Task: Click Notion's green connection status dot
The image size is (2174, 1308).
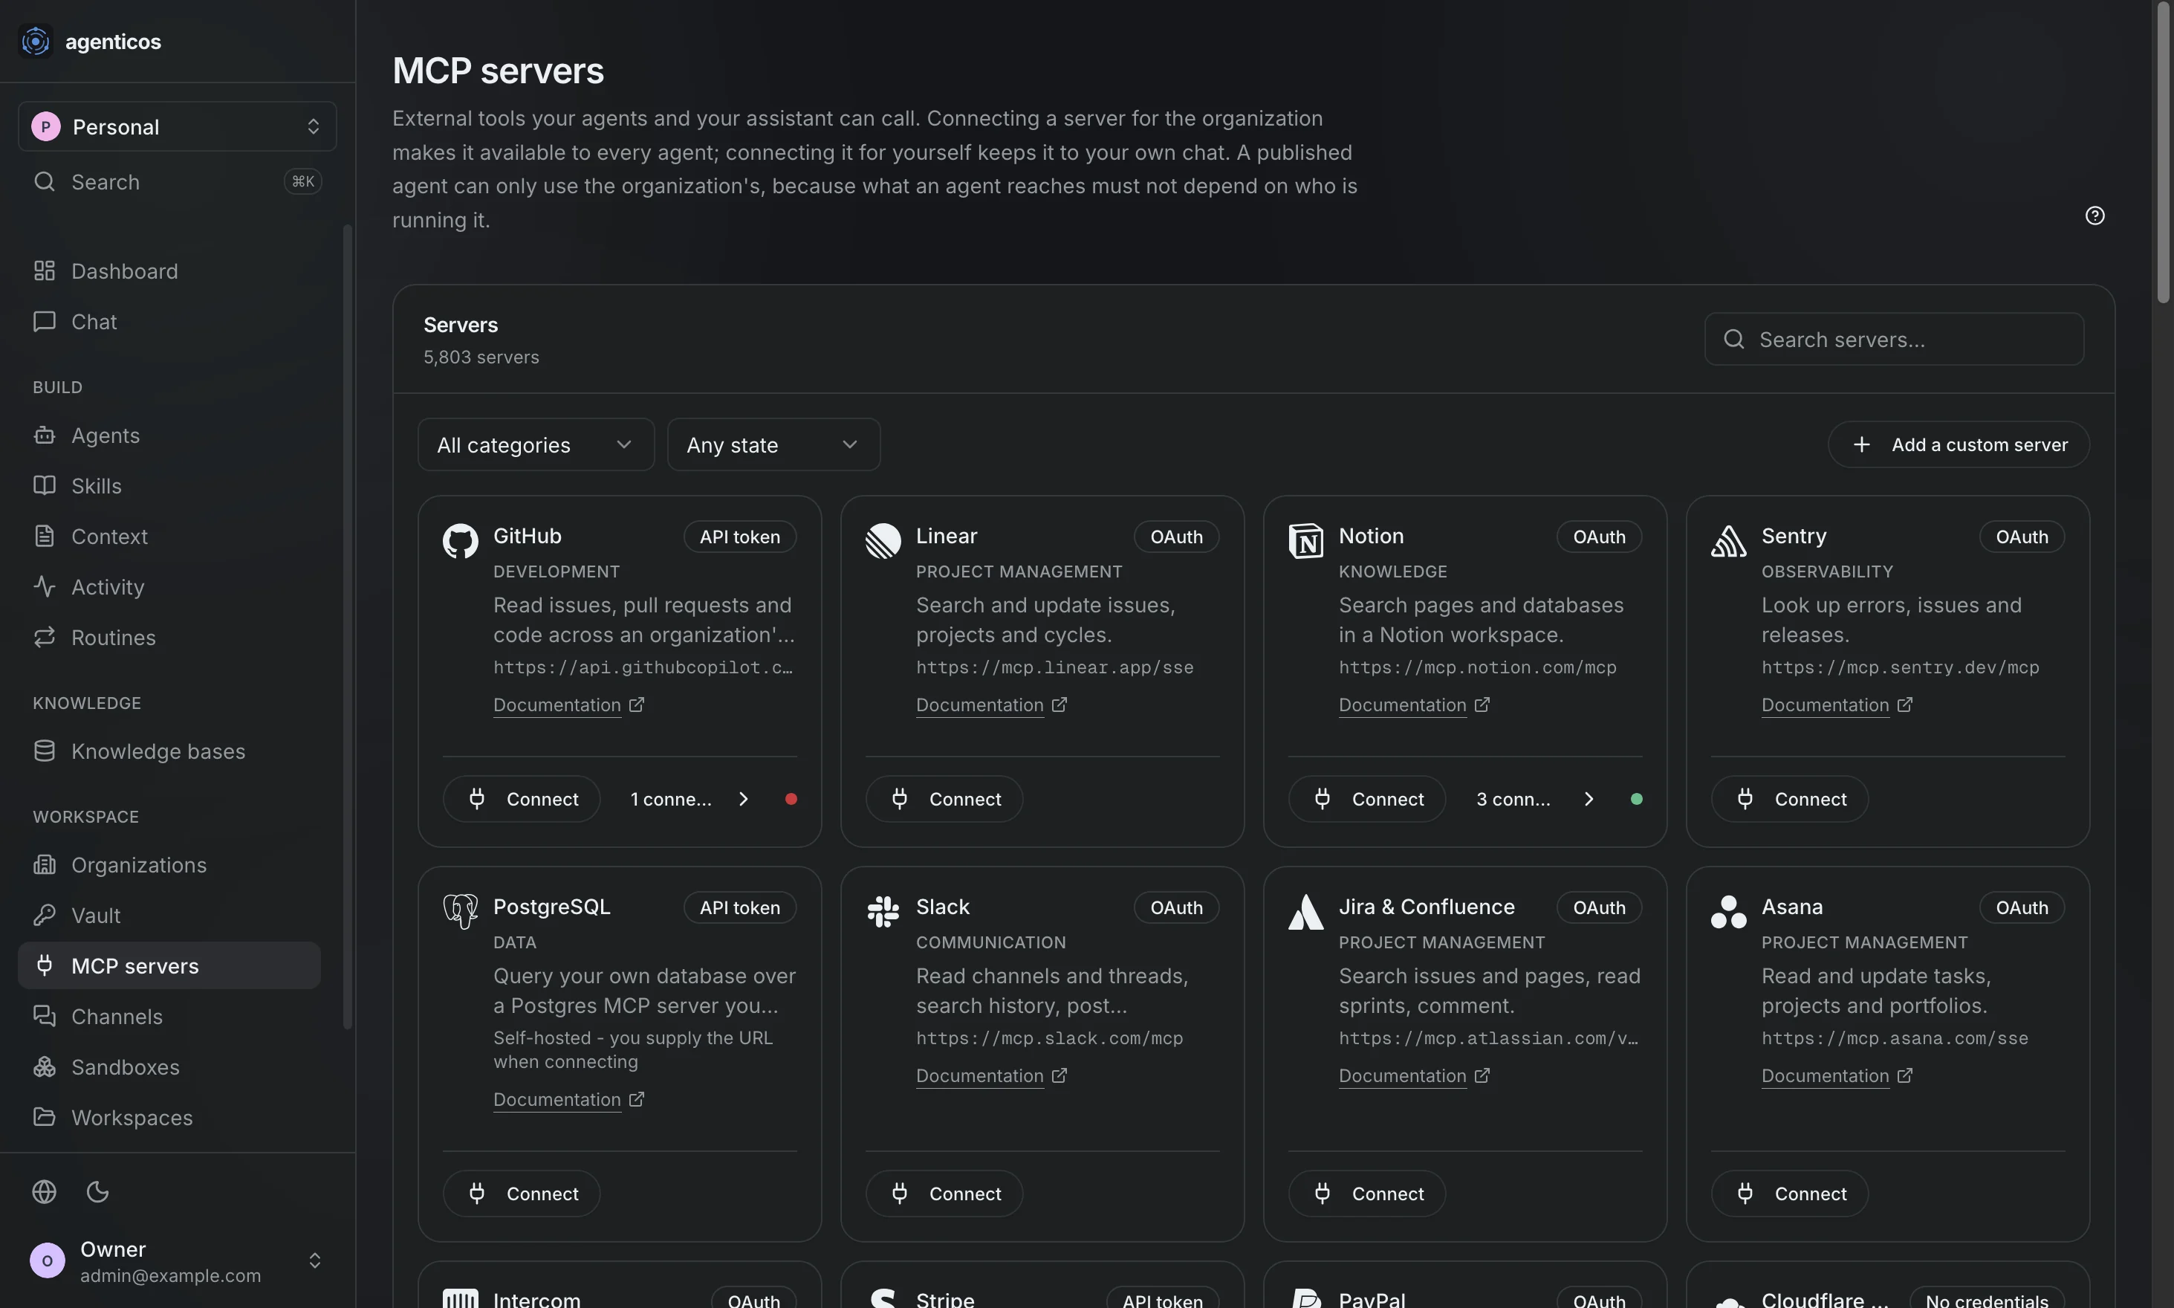Action: (1637, 799)
